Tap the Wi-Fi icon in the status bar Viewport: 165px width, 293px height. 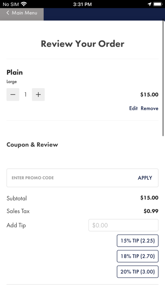point(24,4)
